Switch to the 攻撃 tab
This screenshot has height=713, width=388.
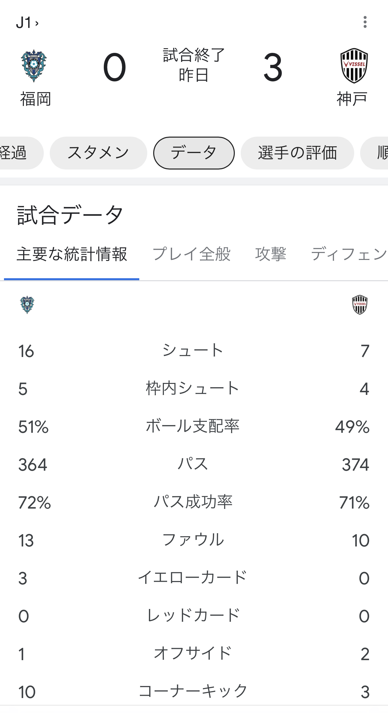click(x=271, y=255)
